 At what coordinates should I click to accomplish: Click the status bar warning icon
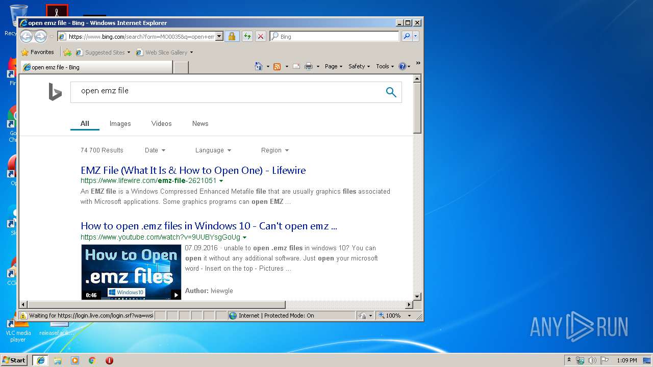[23, 316]
